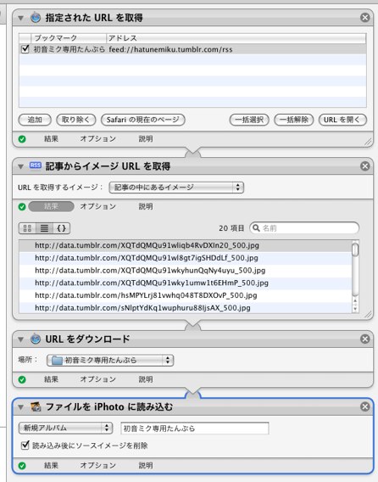
Task: Uncheck the 初音ミク専用たんぶら bookmark checkbox
Action: [25, 49]
